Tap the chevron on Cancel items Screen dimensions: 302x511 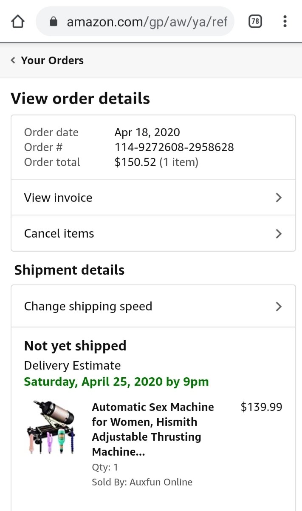[279, 233]
